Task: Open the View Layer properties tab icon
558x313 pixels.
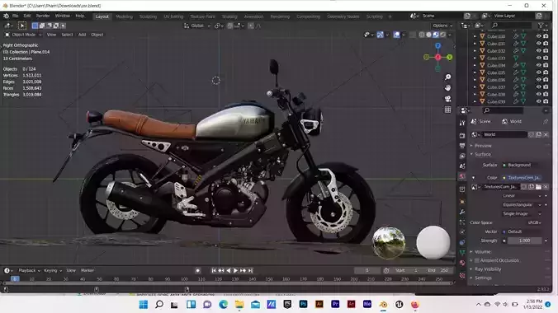Action: tap(462, 156)
